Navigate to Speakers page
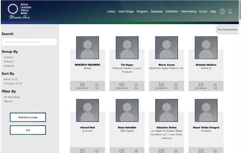This screenshot has height=153, width=241. point(157,12)
